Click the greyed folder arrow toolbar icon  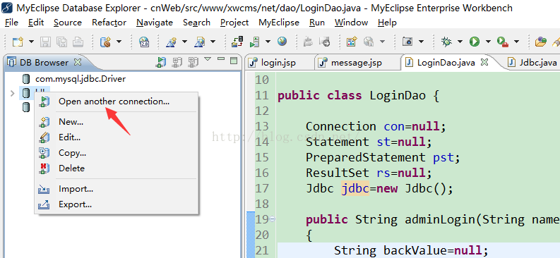click(x=308, y=42)
